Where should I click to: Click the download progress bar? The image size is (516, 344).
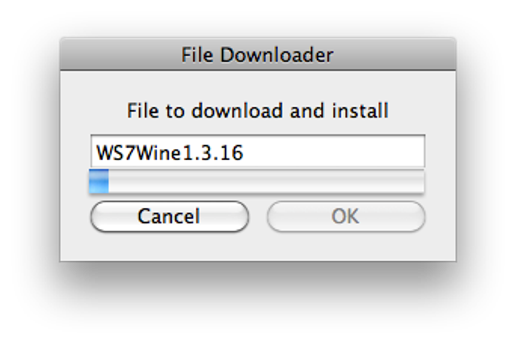click(x=257, y=182)
